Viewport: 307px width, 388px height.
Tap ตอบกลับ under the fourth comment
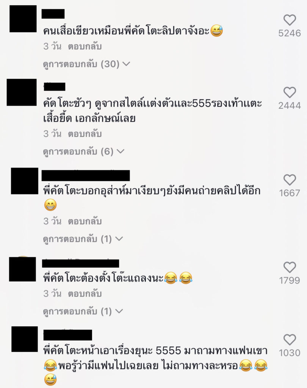85,294
